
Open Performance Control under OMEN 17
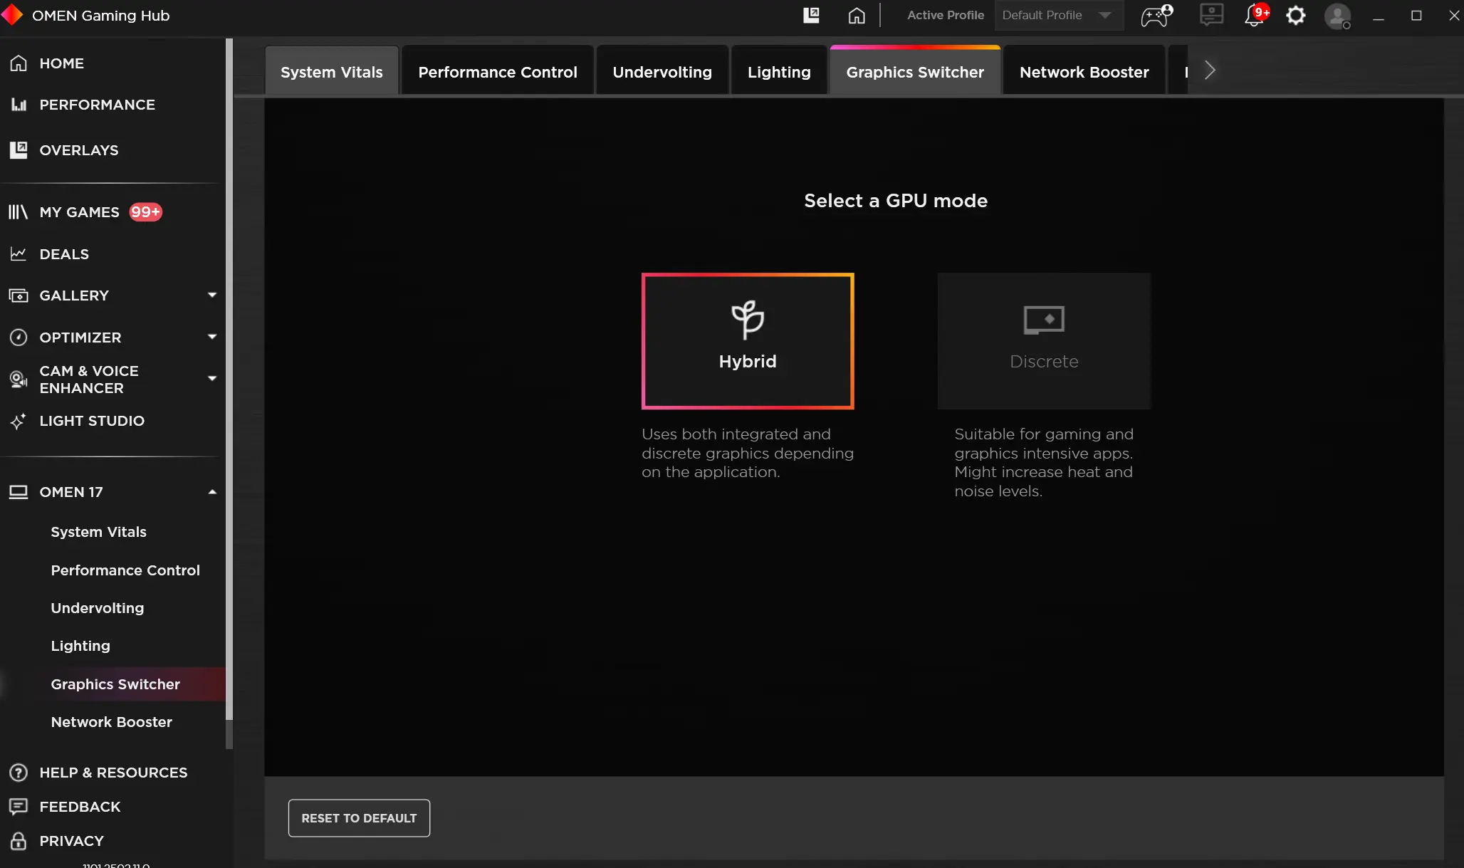(125, 570)
